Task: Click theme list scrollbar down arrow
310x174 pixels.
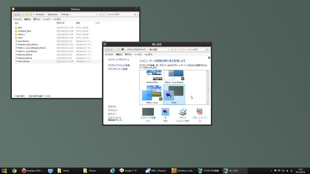Action: [x=208, y=103]
